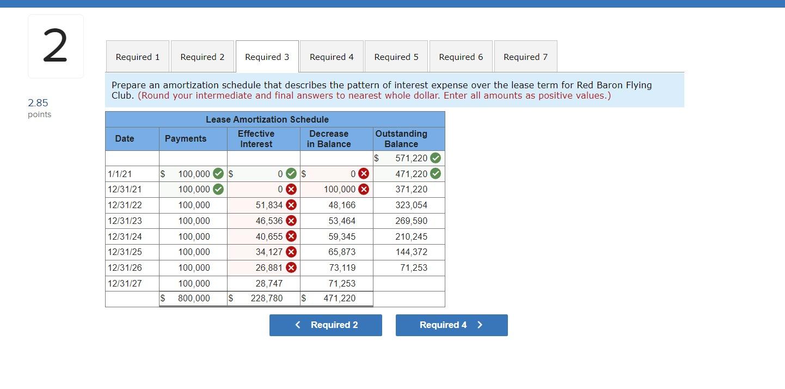Switch to the Required 6 tab
The image size is (785, 389).
coord(461,56)
